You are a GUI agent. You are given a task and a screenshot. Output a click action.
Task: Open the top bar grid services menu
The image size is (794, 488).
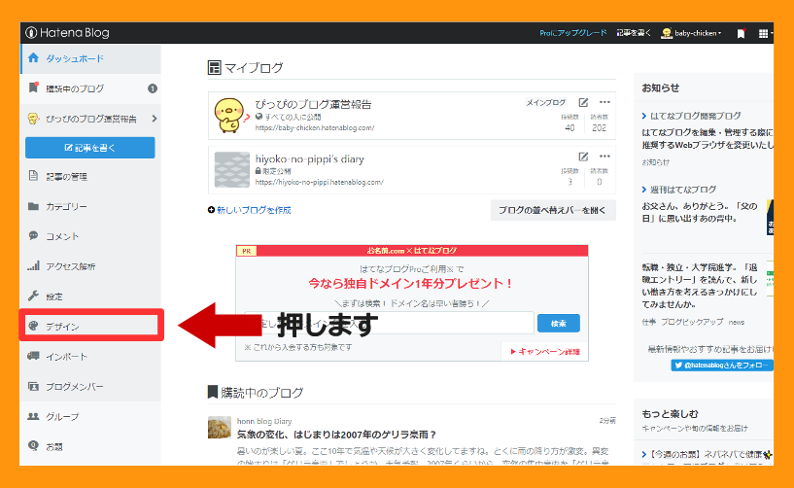click(764, 33)
